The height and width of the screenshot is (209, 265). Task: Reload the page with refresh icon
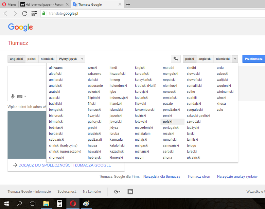click(24, 14)
